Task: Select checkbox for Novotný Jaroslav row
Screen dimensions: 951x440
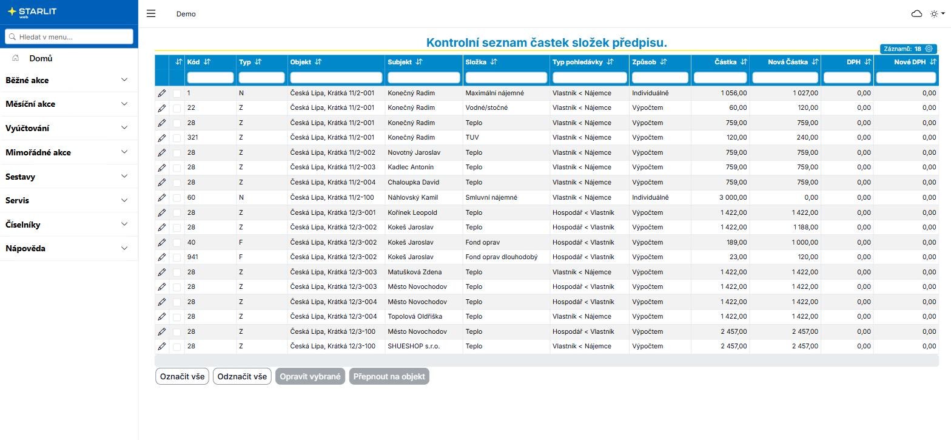Action: (x=177, y=153)
